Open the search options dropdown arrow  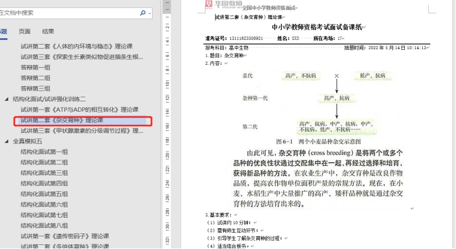[149, 12]
